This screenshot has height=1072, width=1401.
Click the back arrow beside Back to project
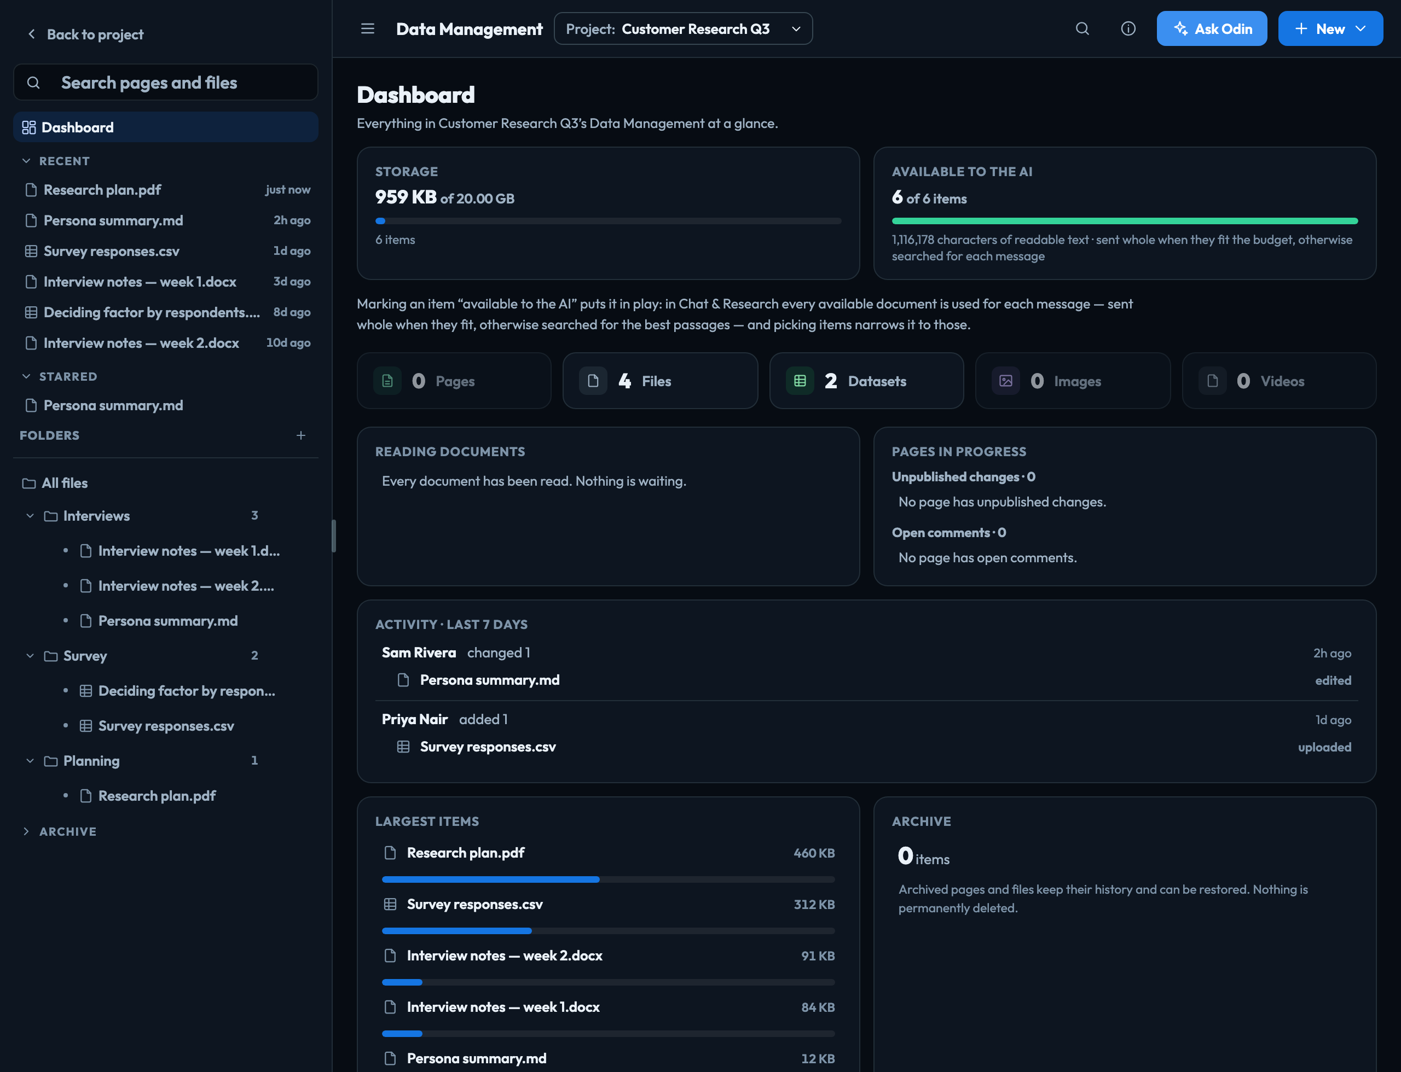[31, 34]
